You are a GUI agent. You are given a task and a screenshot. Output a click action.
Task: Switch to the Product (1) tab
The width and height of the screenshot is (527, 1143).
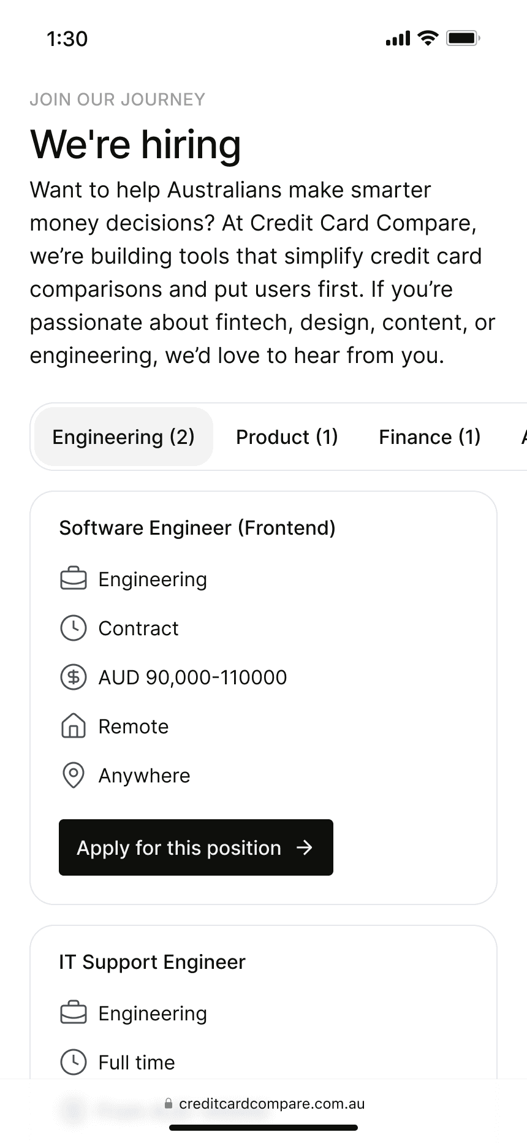287,437
